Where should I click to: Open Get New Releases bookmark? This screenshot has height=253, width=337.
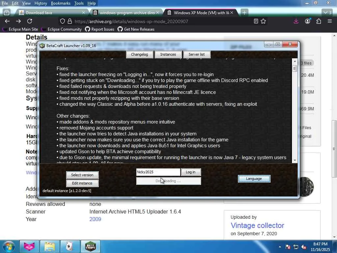coord(136,29)
